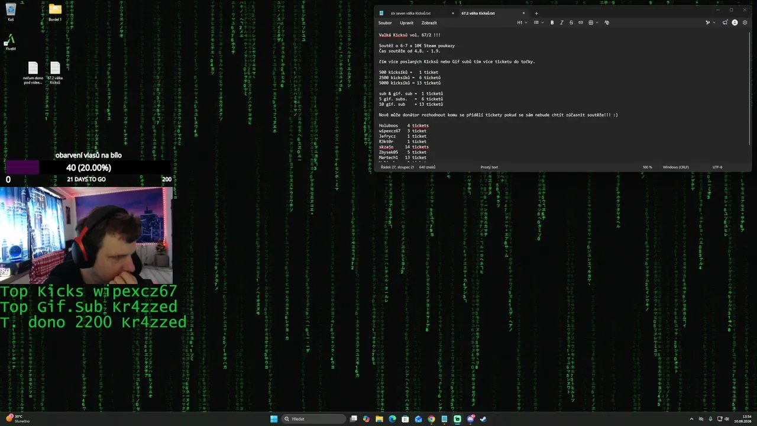Open Task View from taskbar
The height and width of the screenshot is (426, 757).
354,419
